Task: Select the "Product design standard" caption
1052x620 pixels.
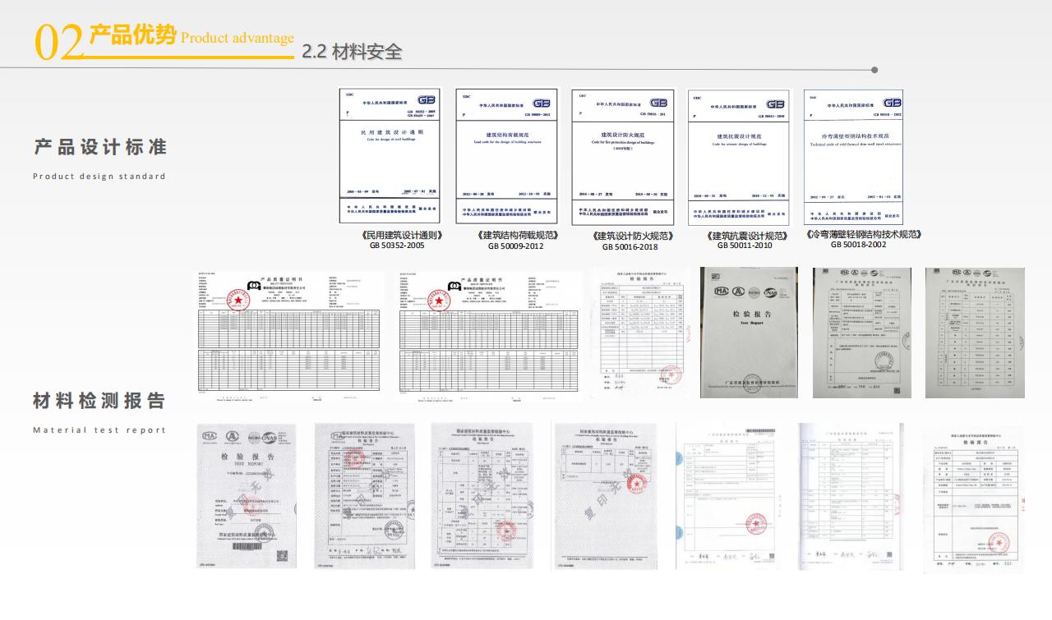Action: [99, 177]
